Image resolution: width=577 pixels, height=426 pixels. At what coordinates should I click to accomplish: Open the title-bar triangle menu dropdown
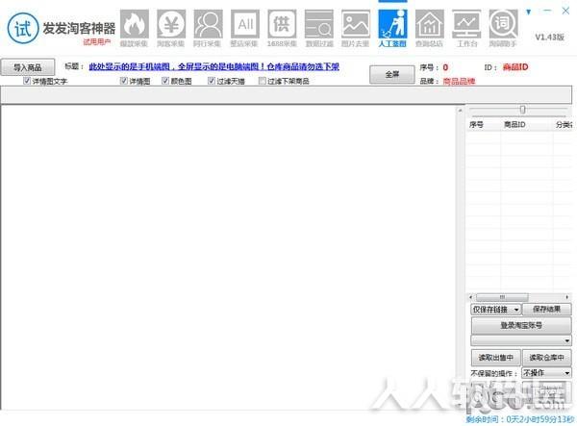(529, 13)
